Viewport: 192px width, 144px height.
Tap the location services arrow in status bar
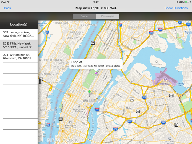pos(177,2)
